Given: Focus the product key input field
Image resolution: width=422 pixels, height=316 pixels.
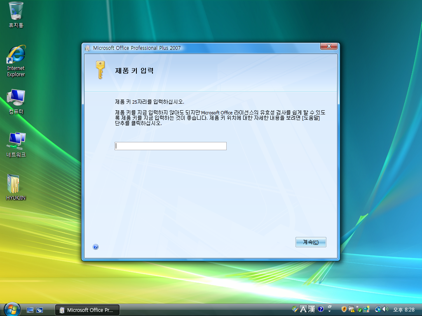Looking at the screenshot, I should pos(171,146).
